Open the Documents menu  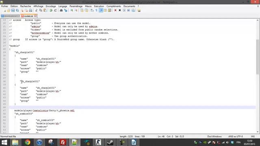click(x=129, y=6)
